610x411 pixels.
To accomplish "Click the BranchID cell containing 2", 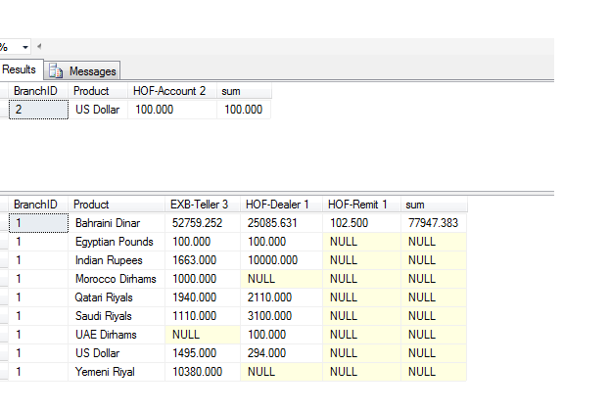I will [x=38, y=110].
